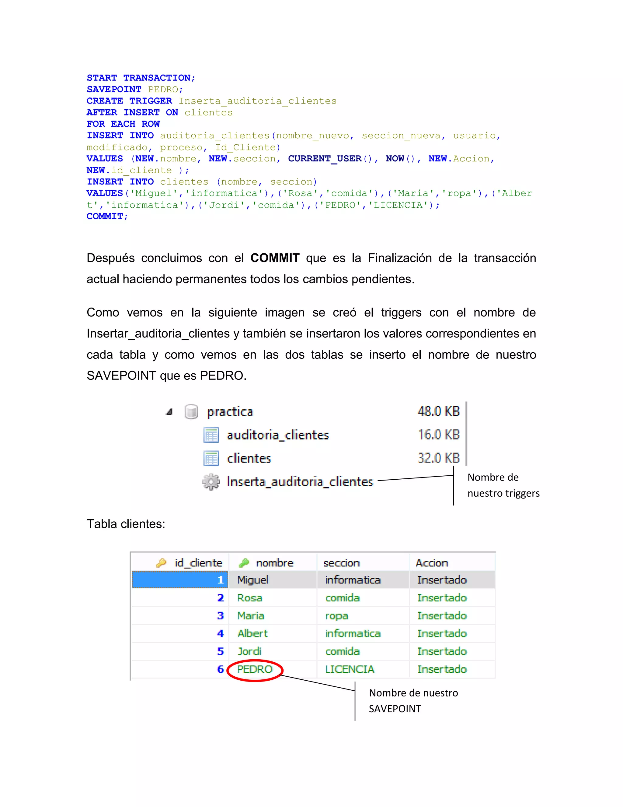Click the 16.0 KB size value
Screen dimensions: 623x807
[x=438, y=435]
